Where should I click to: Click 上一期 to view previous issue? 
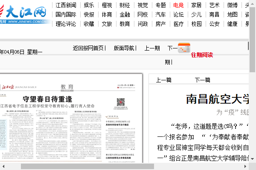pyautogui.click(x=152, y=48)
